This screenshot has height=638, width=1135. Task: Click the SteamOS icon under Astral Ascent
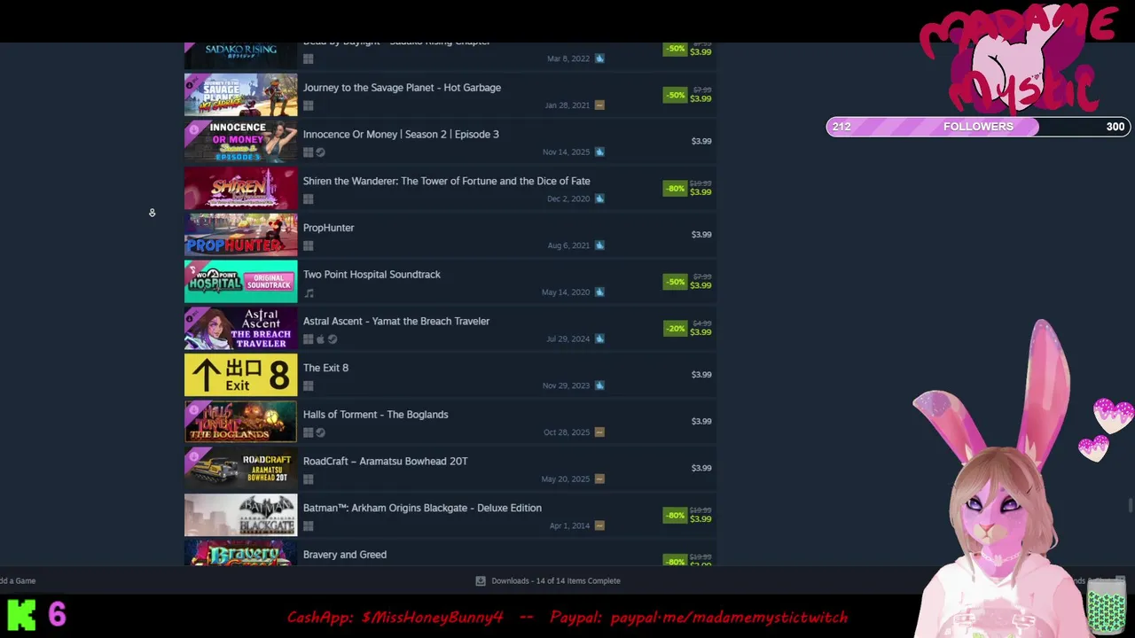point(333,339)
